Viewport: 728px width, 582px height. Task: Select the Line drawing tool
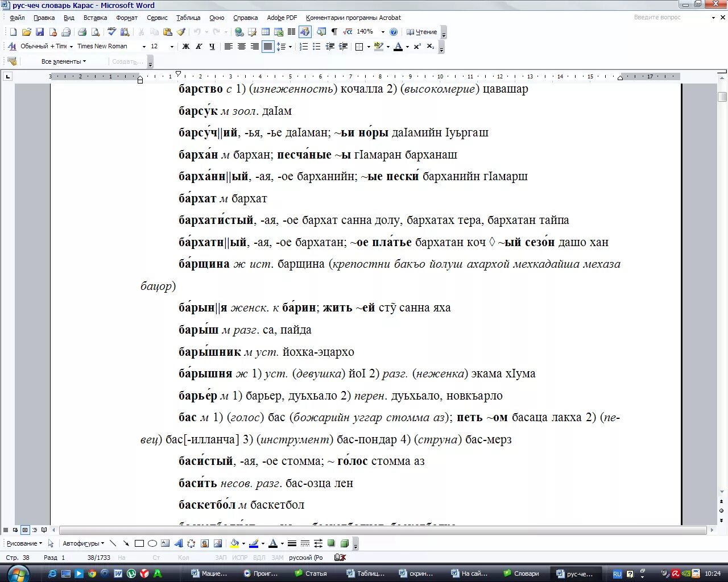(x=113, y=543)
